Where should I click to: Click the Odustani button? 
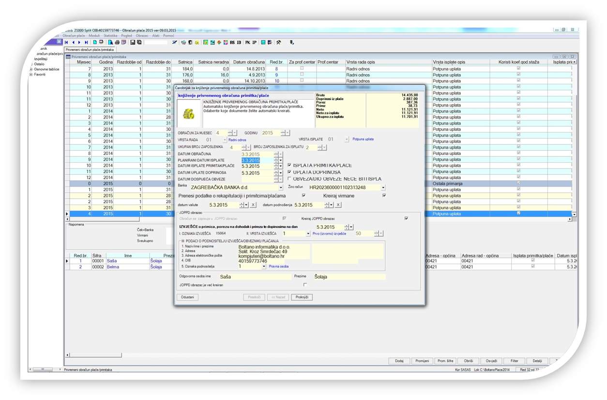point(188,297)
